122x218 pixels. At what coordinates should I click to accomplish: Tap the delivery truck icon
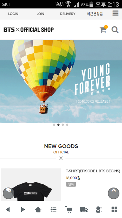pos(84,210)
